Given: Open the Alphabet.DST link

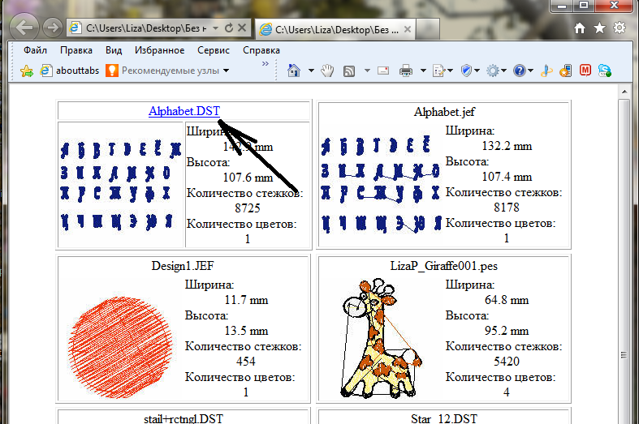Looking at the screenshot, I should (183, 111).
